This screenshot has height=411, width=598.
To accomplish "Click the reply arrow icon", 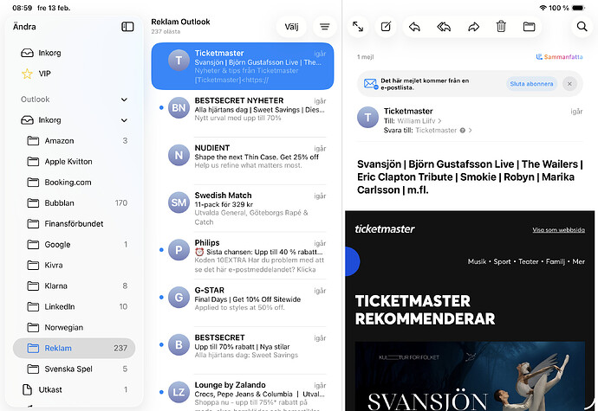I will pos(414,27).
